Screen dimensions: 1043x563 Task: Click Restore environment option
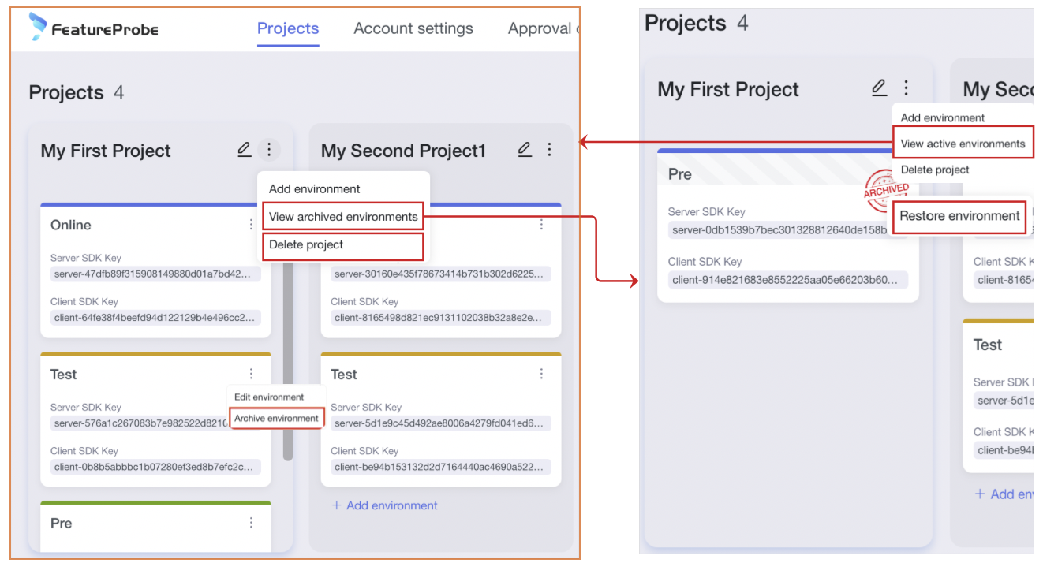tap(959, 216)
